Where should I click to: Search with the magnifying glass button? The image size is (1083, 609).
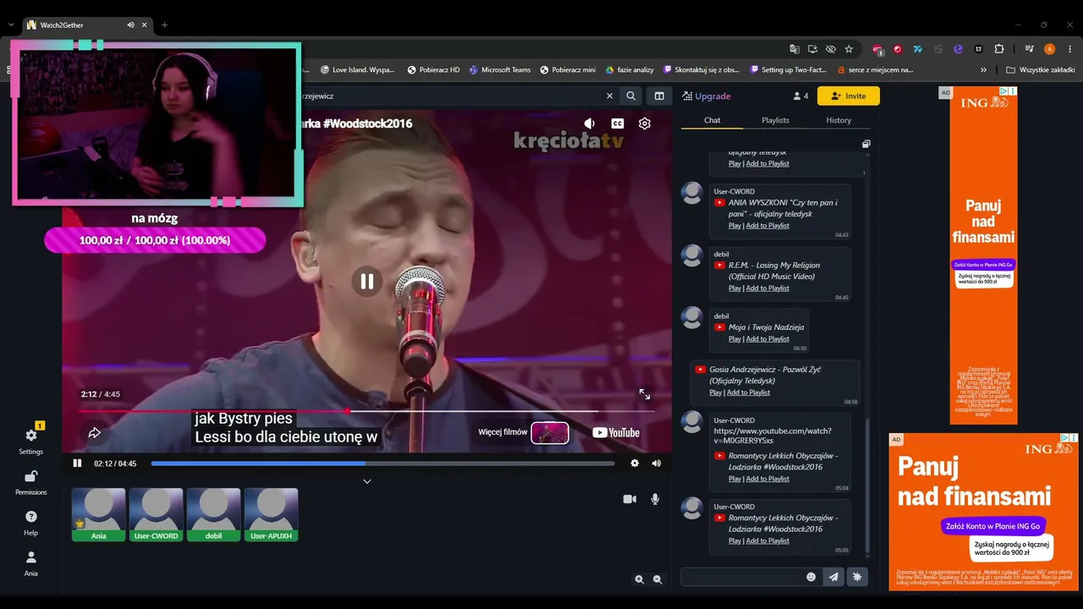click(x=631, y=96)
